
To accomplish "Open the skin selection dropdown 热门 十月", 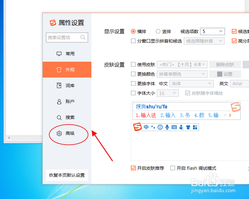I will point(182,65).
